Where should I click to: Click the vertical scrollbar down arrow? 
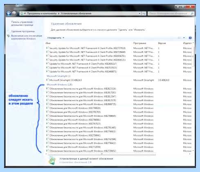[193, 151]
